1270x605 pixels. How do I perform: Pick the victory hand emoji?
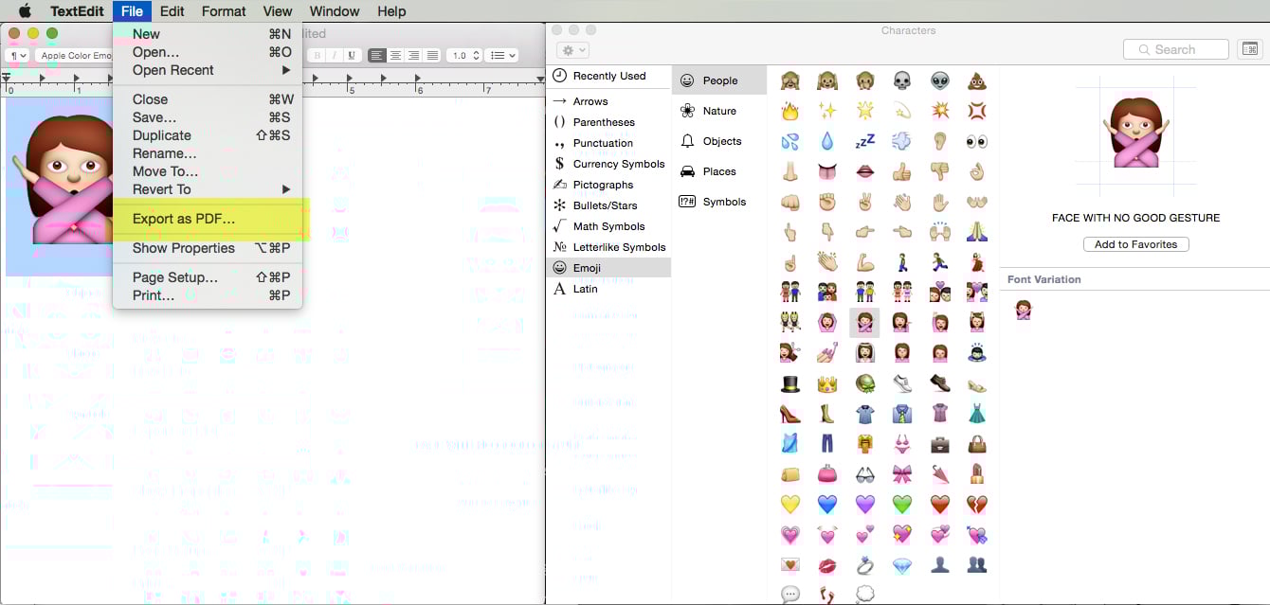(x=864, y=202)
